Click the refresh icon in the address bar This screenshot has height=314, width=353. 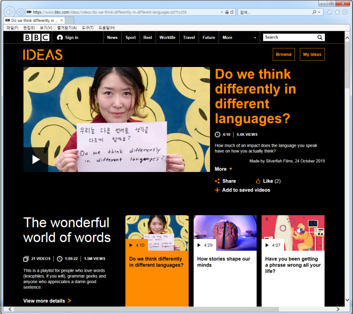(232, 12)
